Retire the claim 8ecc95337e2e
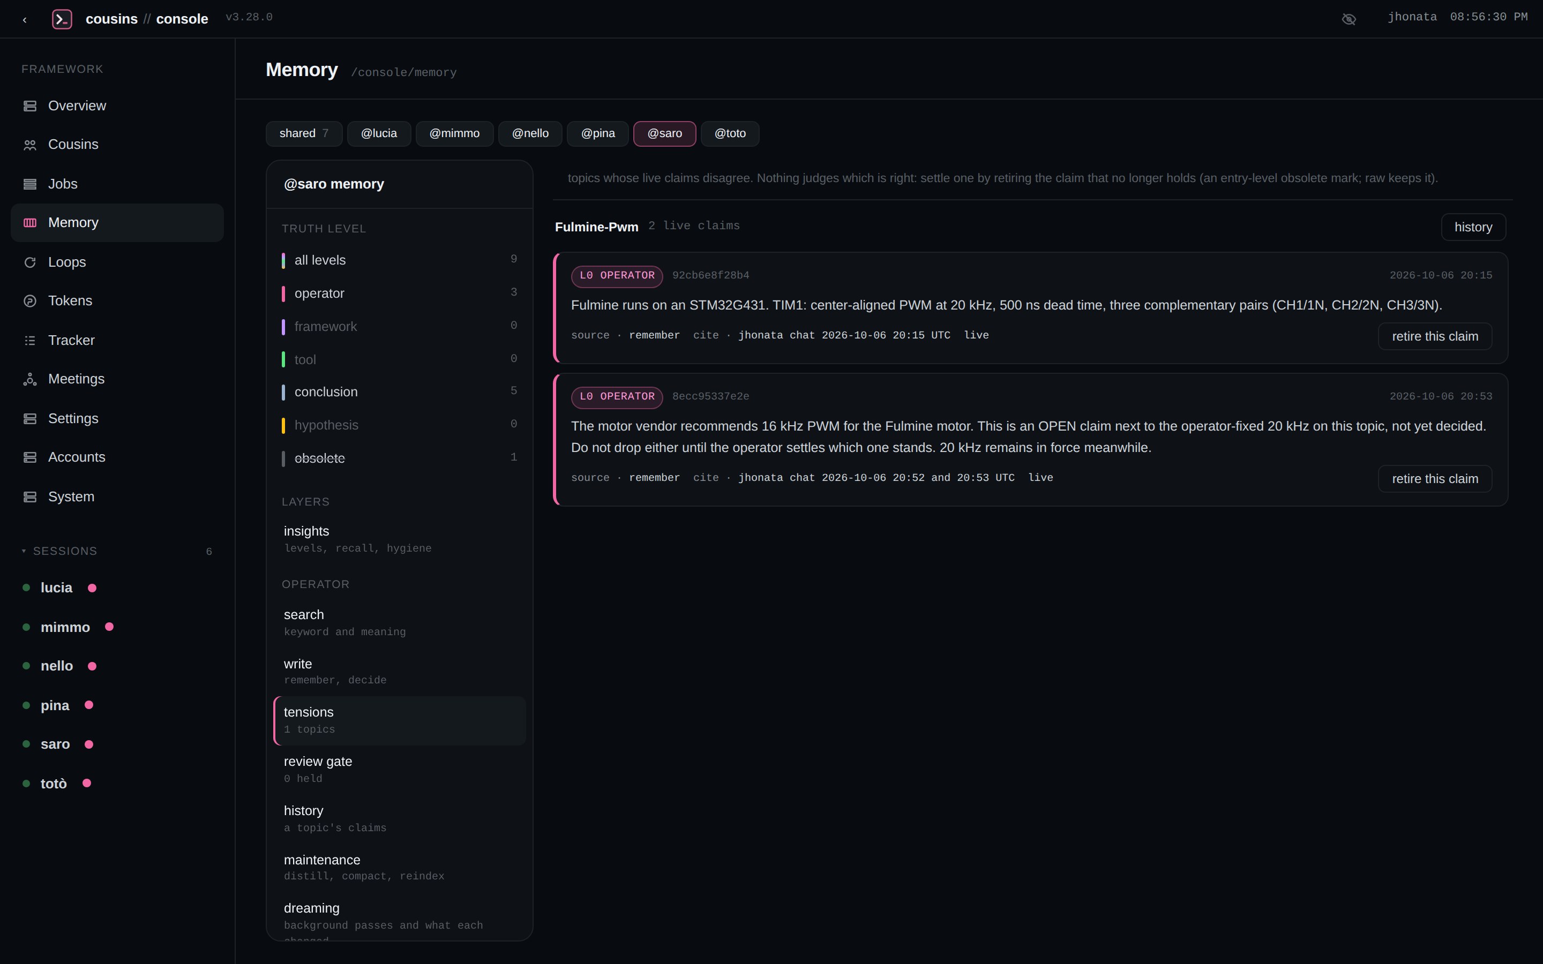This screenshot has width=1543, height=964. point(1435,479)
